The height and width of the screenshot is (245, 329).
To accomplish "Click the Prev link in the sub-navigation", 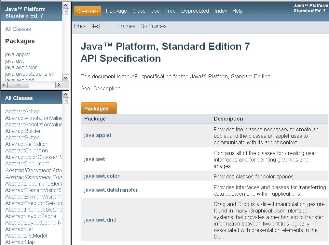I will [79, 26].
